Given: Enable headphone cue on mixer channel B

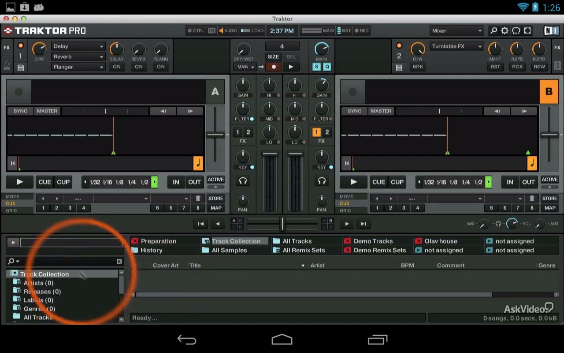Looking at the screenshot, I should (x=322, y=181).
